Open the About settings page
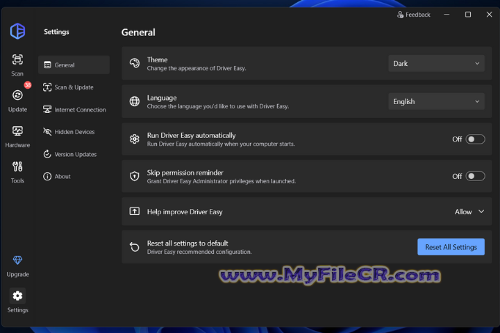The image size is (500, 333). 74,176
